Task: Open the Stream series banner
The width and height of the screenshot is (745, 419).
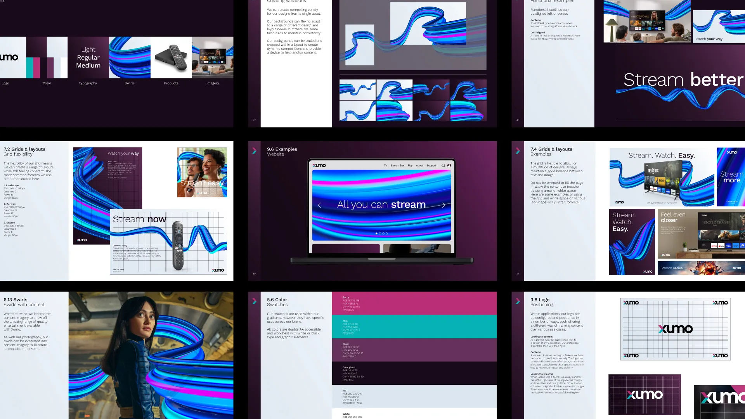Action: [701, 268]
